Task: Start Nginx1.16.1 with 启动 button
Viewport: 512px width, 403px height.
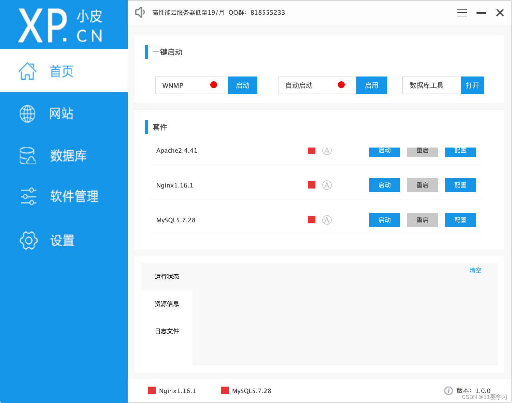Action: pyautogui.click(x=385, y=185)
